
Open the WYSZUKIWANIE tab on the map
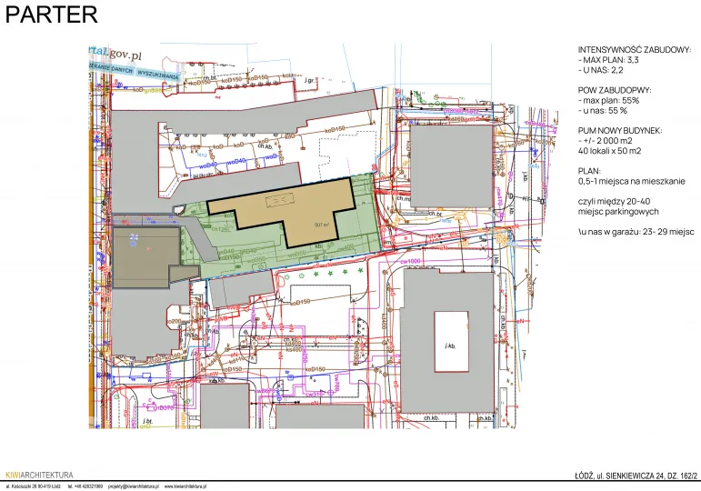click(x=158, y=74)
